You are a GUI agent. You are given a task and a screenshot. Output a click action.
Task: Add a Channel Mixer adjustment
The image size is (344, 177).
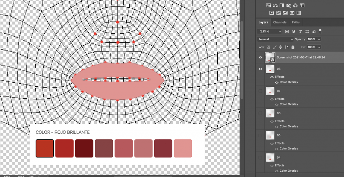coord(295,5)
